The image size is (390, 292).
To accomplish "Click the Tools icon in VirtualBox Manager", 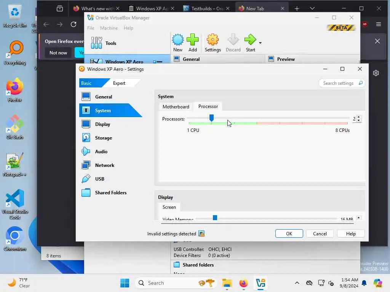I will (96, 43).
